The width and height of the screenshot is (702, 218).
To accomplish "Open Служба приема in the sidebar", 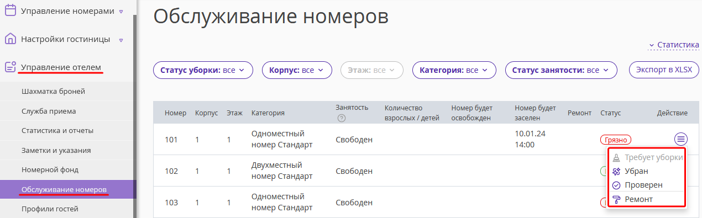I will pyautogui.click(x=66, y=111).
